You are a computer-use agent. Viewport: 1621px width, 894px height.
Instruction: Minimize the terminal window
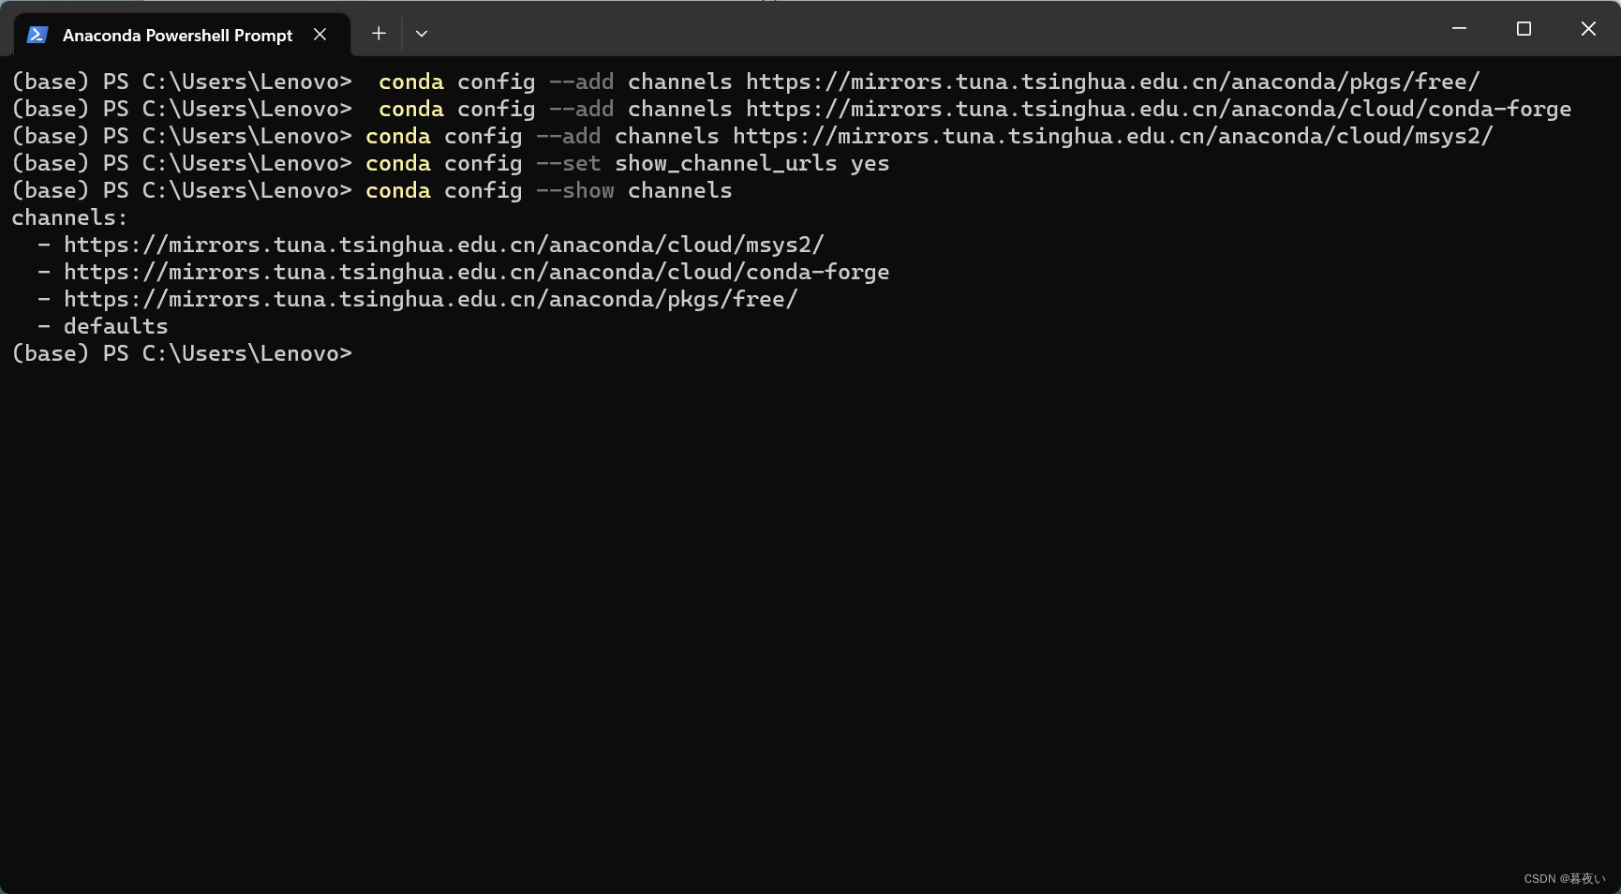pos(1459,29)
